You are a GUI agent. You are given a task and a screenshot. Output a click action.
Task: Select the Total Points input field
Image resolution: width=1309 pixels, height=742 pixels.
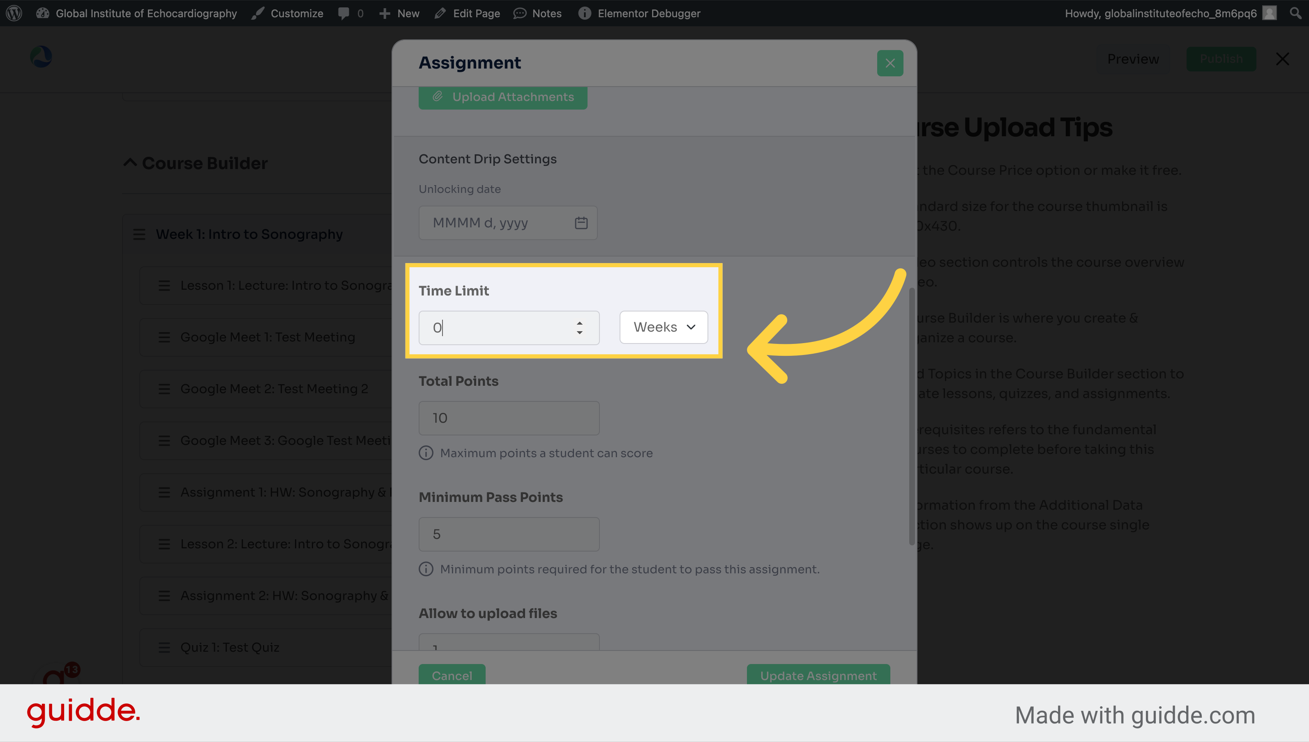[x=510, y=418]
